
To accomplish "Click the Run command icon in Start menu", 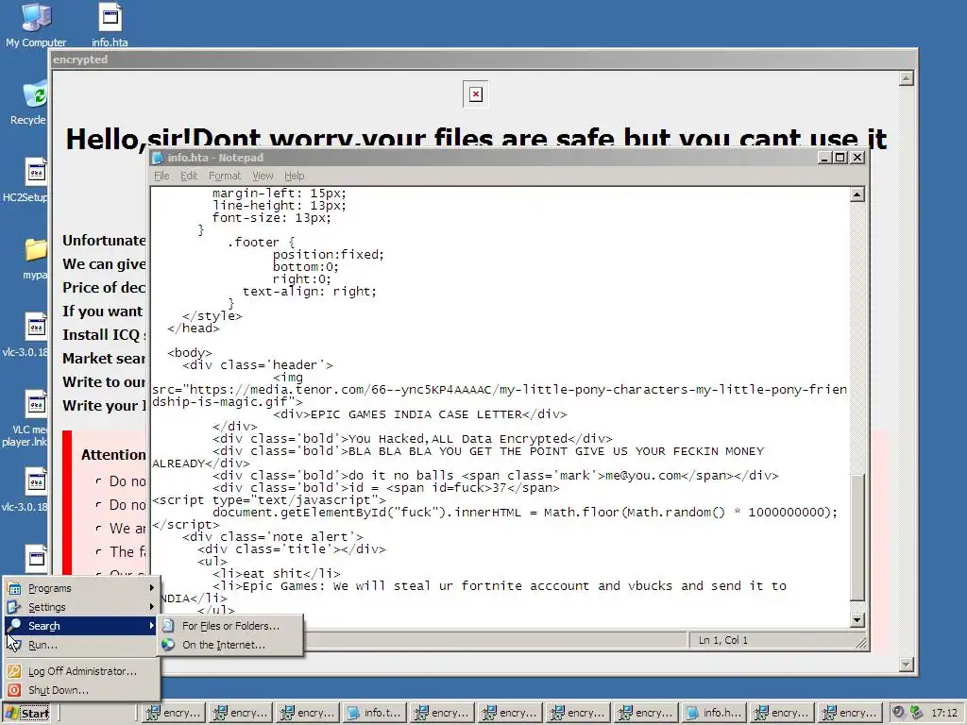I will pos(14,645).
